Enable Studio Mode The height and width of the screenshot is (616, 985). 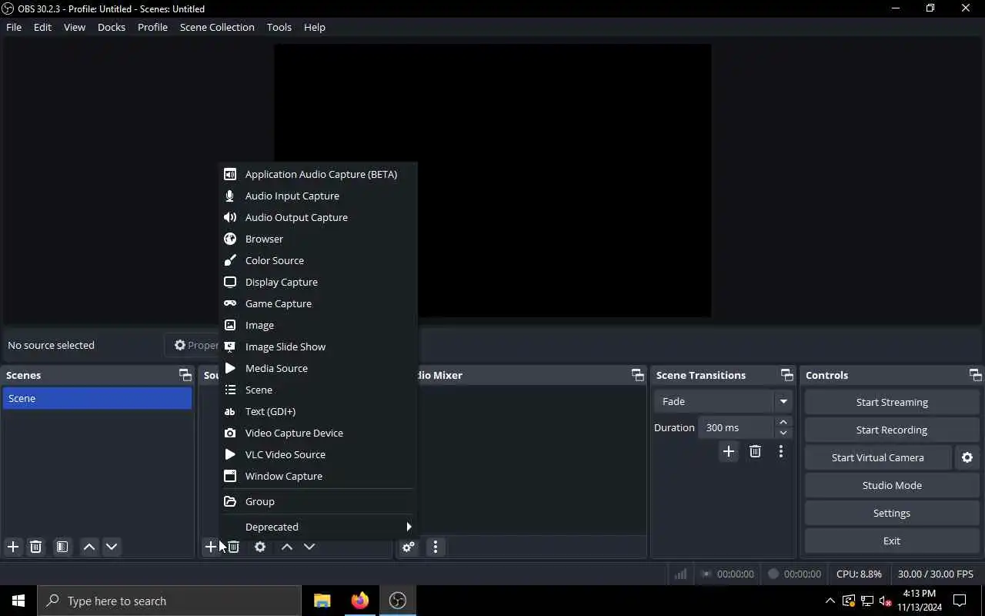pos(892,485)
